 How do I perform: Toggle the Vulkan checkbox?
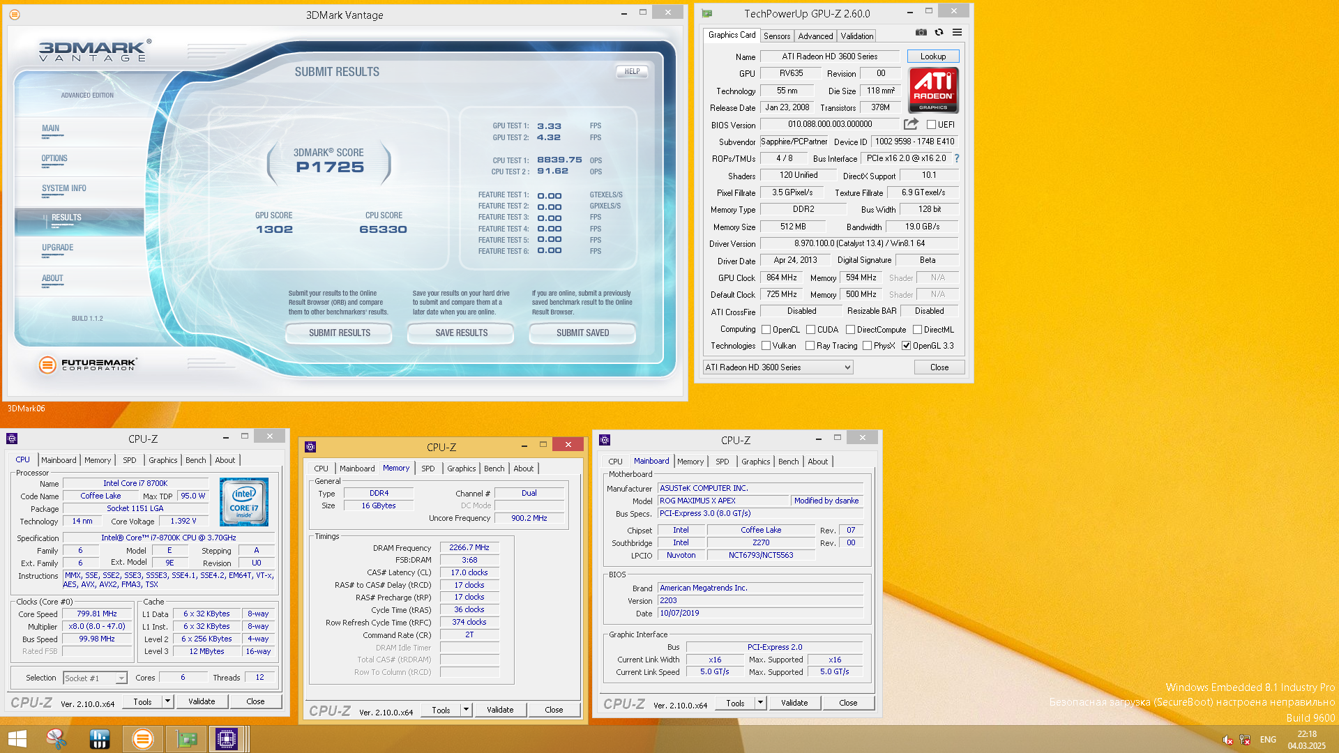[x=766, y=346]
